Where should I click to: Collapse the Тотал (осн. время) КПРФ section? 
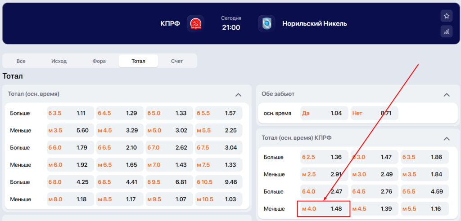tap(447, 138)
